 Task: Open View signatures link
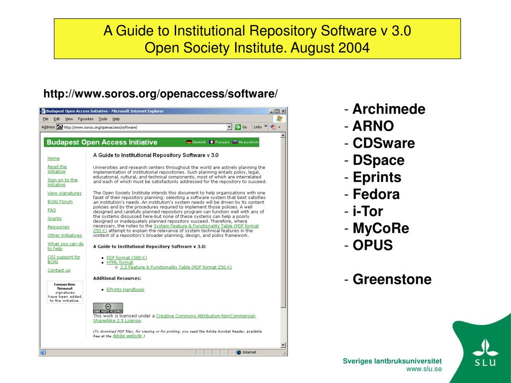64,193
